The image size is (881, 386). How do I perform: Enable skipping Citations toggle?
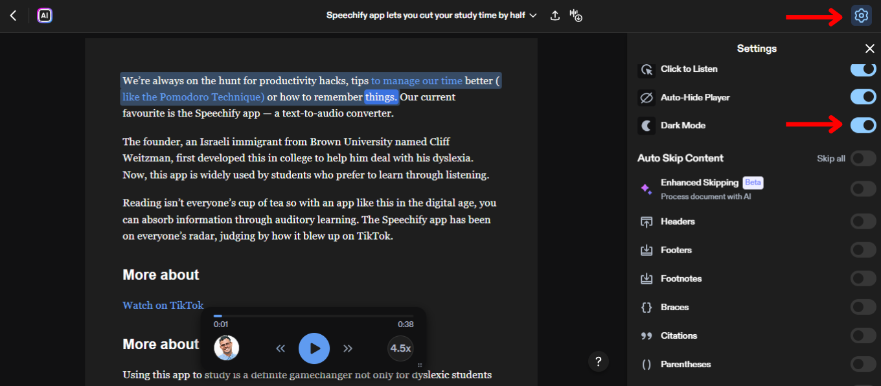tap(864, 335)
